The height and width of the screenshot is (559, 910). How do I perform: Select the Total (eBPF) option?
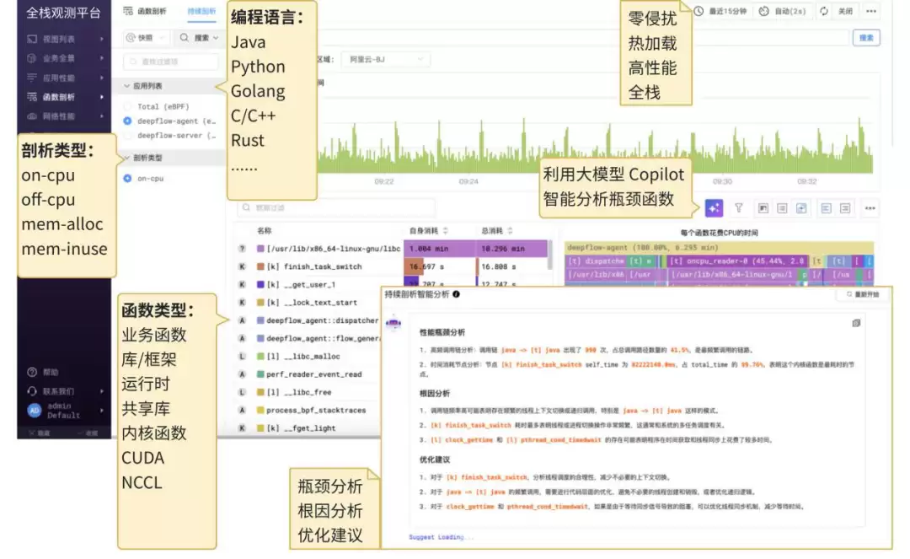[x=126, y=106]
